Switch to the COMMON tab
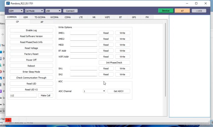213x127 pixels. [x=12, y=17]
